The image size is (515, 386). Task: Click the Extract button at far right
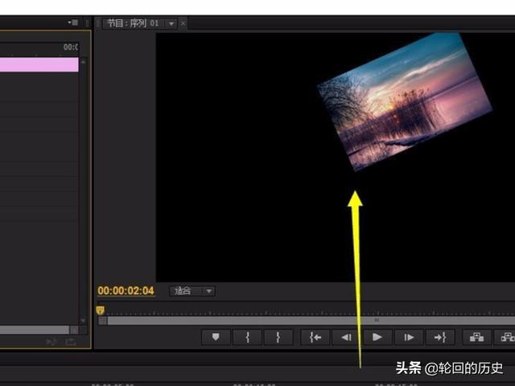507,338
